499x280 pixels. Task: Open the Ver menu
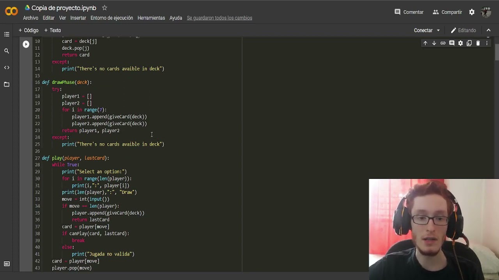click(x=62, y=18)
